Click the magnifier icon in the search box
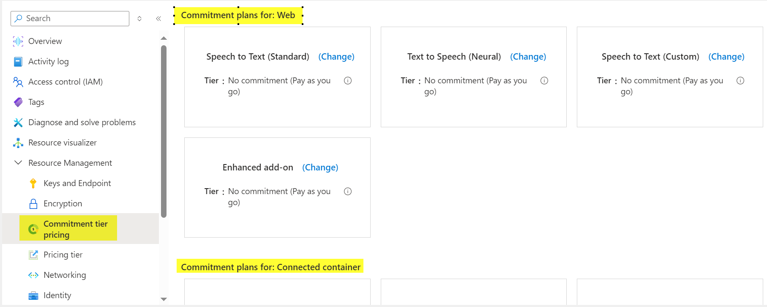Screen dimensions: 767x307 18,18
